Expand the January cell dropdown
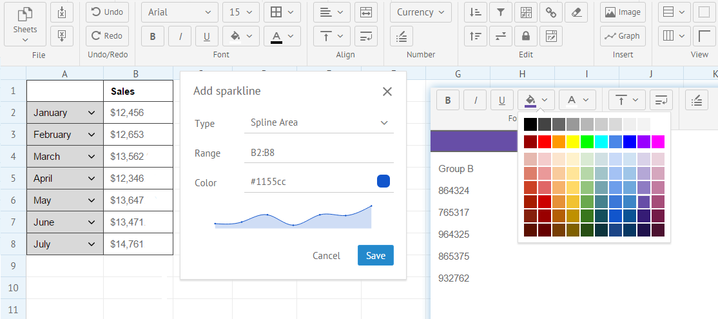Viewport: 718px width, 319px height. click(91, 113)
